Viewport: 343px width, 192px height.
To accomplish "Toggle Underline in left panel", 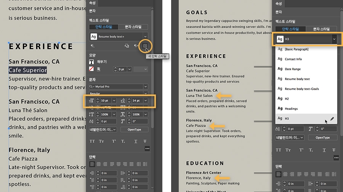I will point(136,141).
